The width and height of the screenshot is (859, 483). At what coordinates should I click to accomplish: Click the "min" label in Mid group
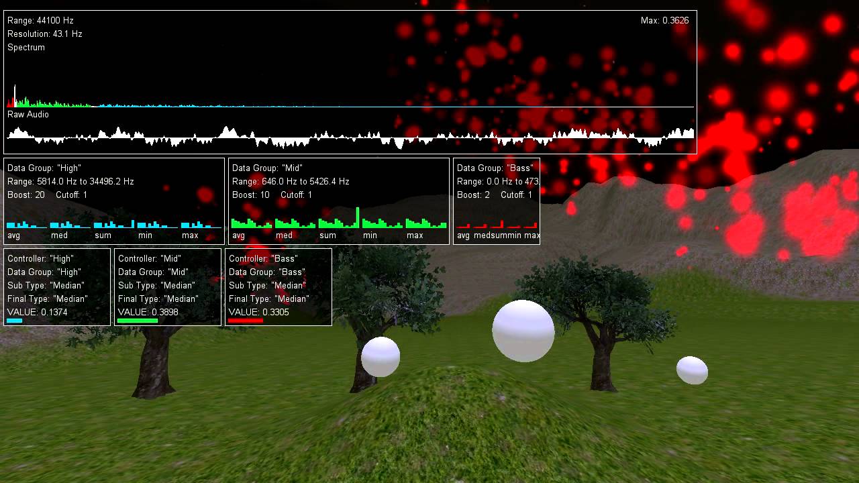point(370,235)
